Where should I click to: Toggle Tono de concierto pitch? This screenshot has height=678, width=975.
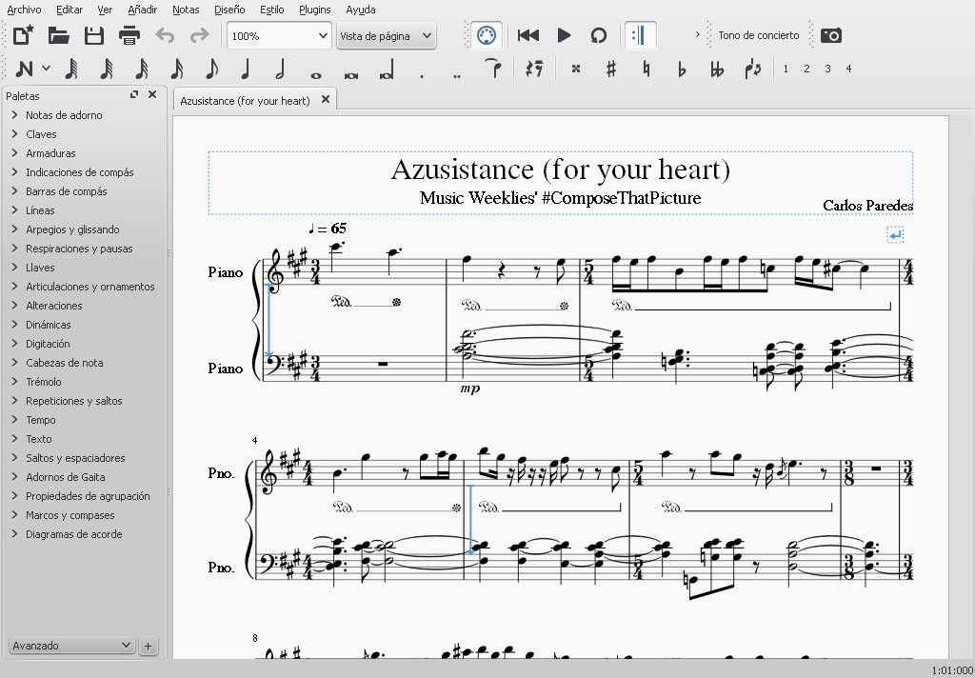pos(759,36)
